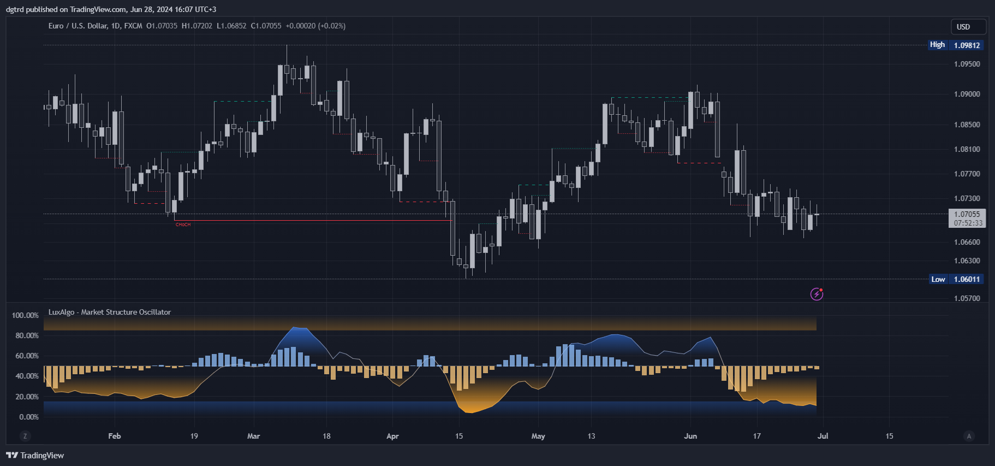
Task: Click the 19 date label on the time axis
Action: tap(194, 436)
